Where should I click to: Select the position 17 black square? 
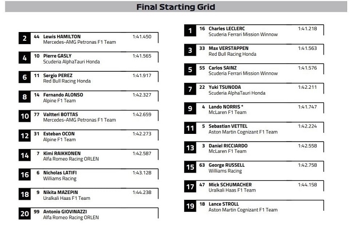pos(190,186)
